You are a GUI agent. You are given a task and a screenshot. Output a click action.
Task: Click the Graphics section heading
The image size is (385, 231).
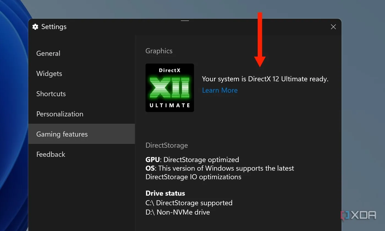click(x=159, y=51)
